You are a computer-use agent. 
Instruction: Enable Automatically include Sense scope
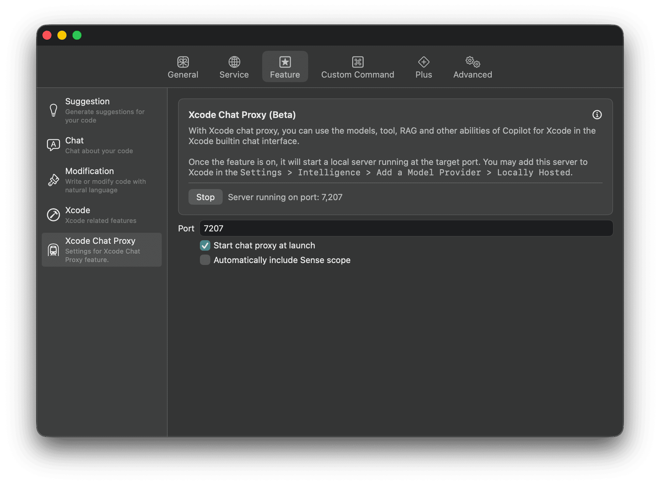tap(205, 260)
